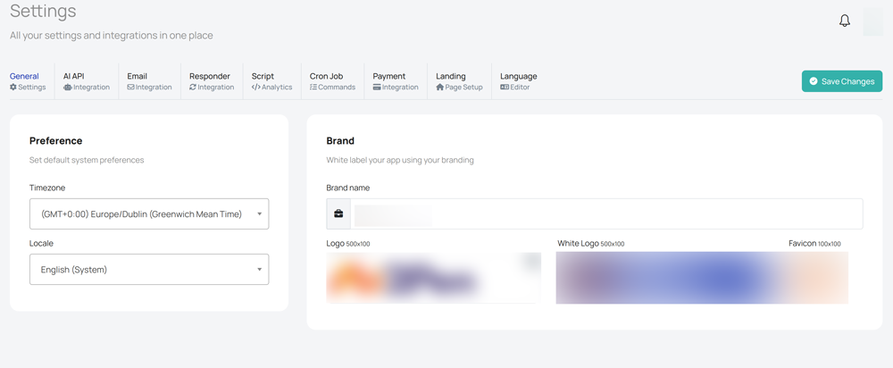The image size is (893, 368).
Task: Click the robot icon under AI API
Action: tap(68, 88)
